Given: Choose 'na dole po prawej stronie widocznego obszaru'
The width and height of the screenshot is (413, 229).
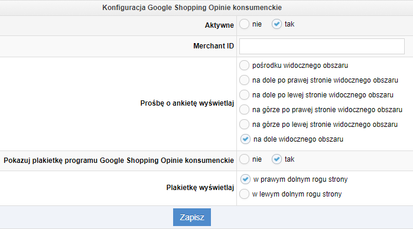Looking at the screenshot, I should [x=244, y=80].
